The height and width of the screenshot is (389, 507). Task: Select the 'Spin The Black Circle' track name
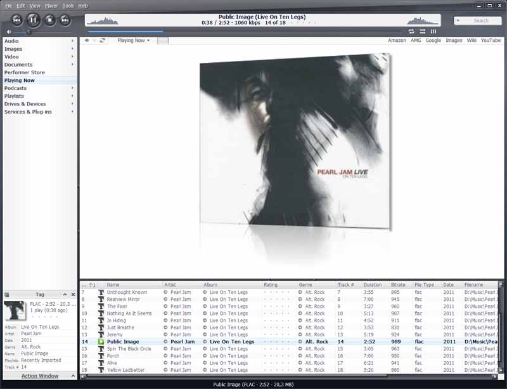pyautogui.click(x=129, y=349)
